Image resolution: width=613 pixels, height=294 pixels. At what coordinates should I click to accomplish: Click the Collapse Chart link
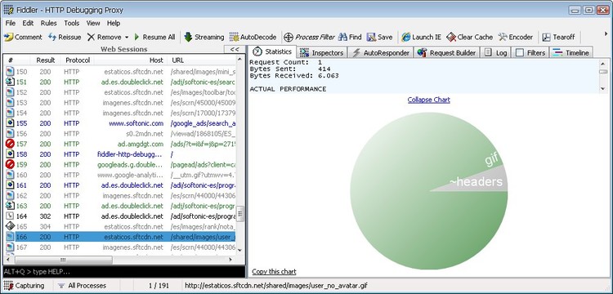click(428, 100)
